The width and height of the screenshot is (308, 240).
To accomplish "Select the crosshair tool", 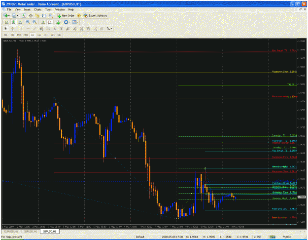I will [x=12, y=29].
